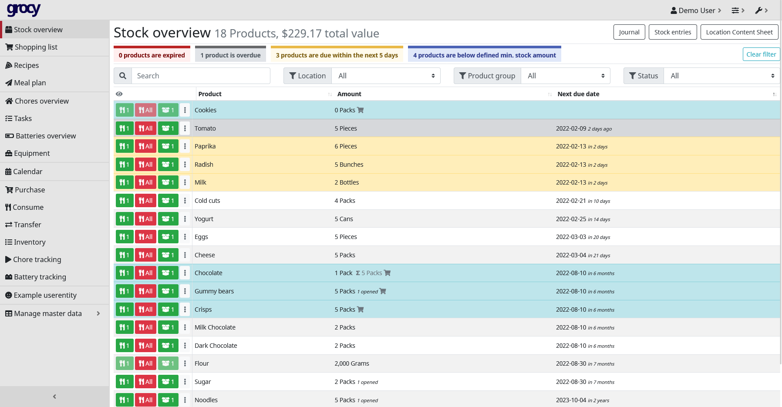Image resolution: width=782 pixels, height=407 pixels.
Task: Mark 1 Milk as opened
Action: click(168, 182)
